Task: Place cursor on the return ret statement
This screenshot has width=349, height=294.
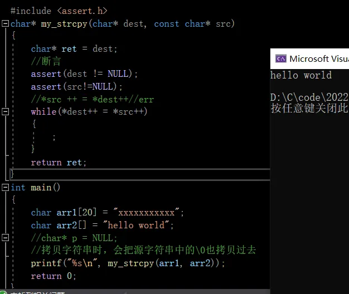Action: [x=59, y=163]
